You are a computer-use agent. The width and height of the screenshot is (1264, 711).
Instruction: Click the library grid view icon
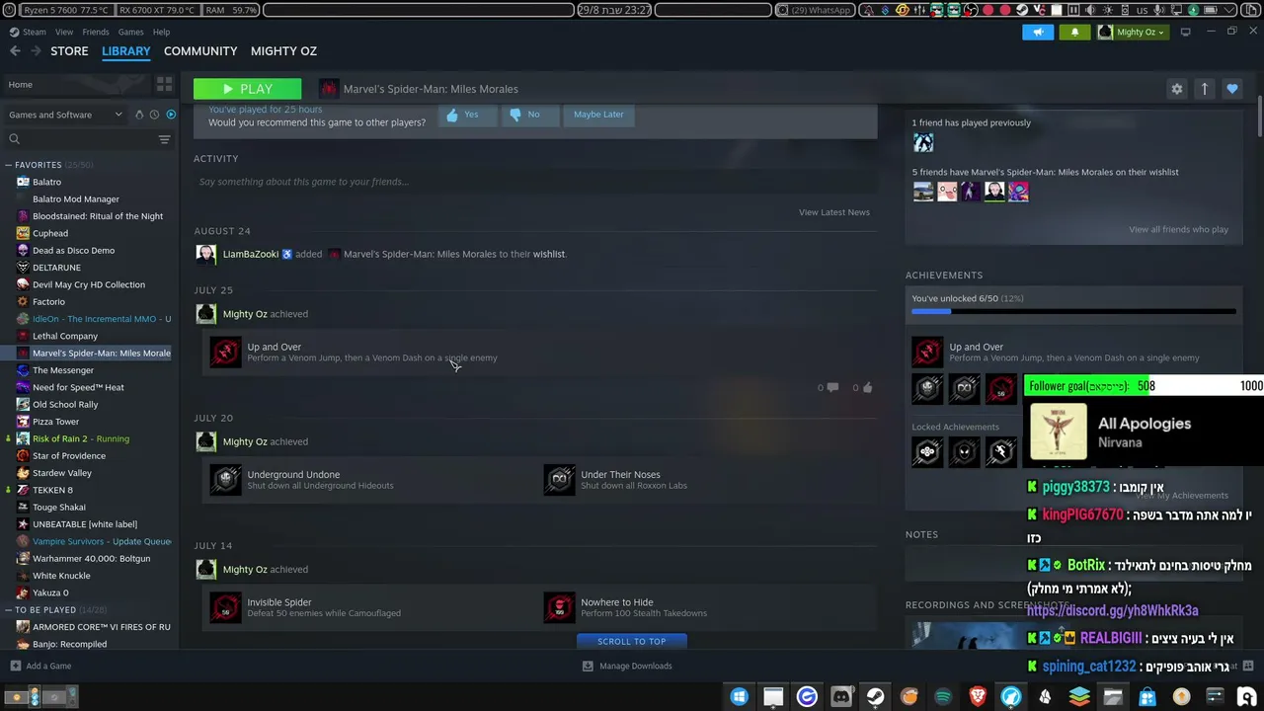(165, 85)
